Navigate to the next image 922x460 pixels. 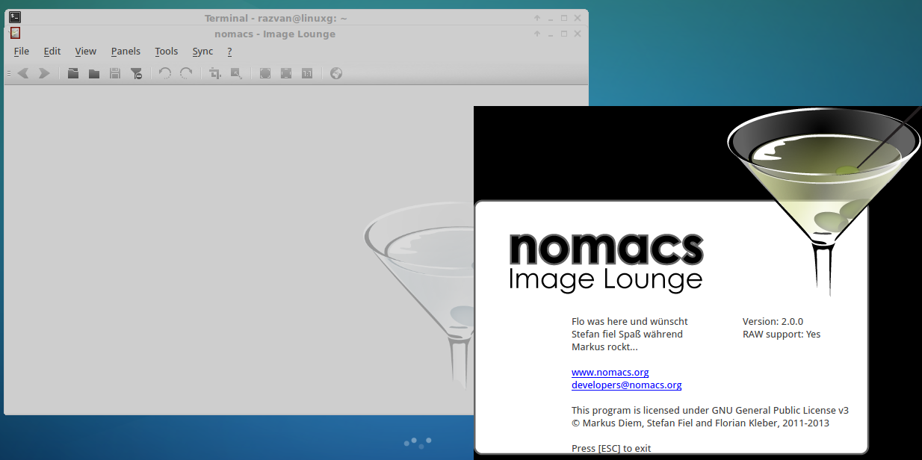click(x=44, y=73)
